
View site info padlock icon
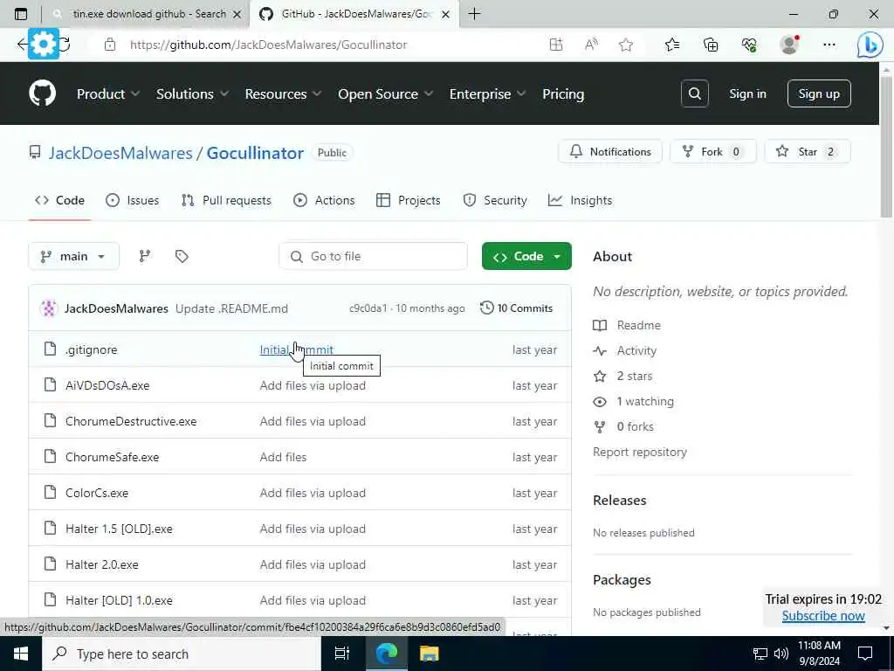click(x=110, y=45)
